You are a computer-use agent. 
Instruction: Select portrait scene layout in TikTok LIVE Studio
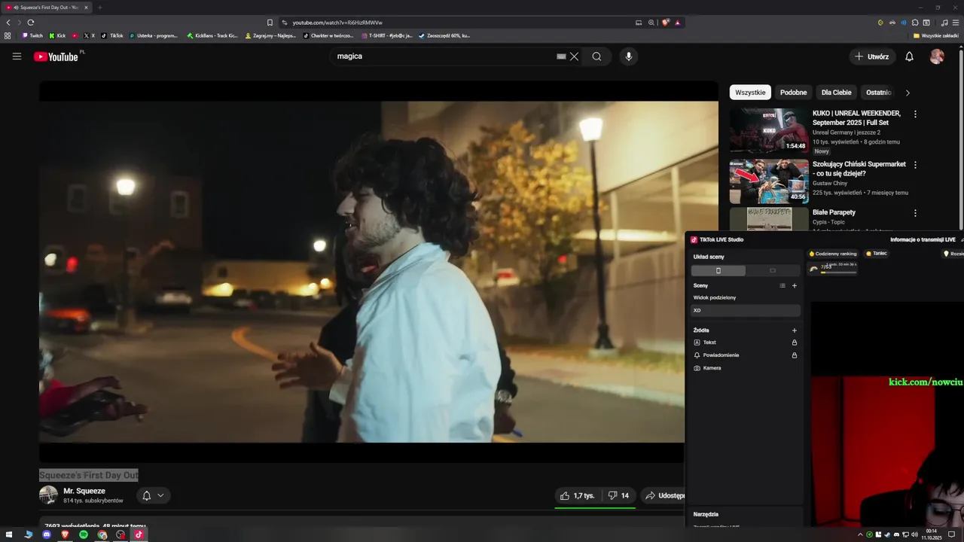[x=718, y=270]
